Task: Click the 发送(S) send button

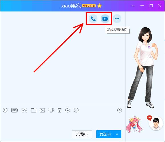Action: tap(105, 134)
